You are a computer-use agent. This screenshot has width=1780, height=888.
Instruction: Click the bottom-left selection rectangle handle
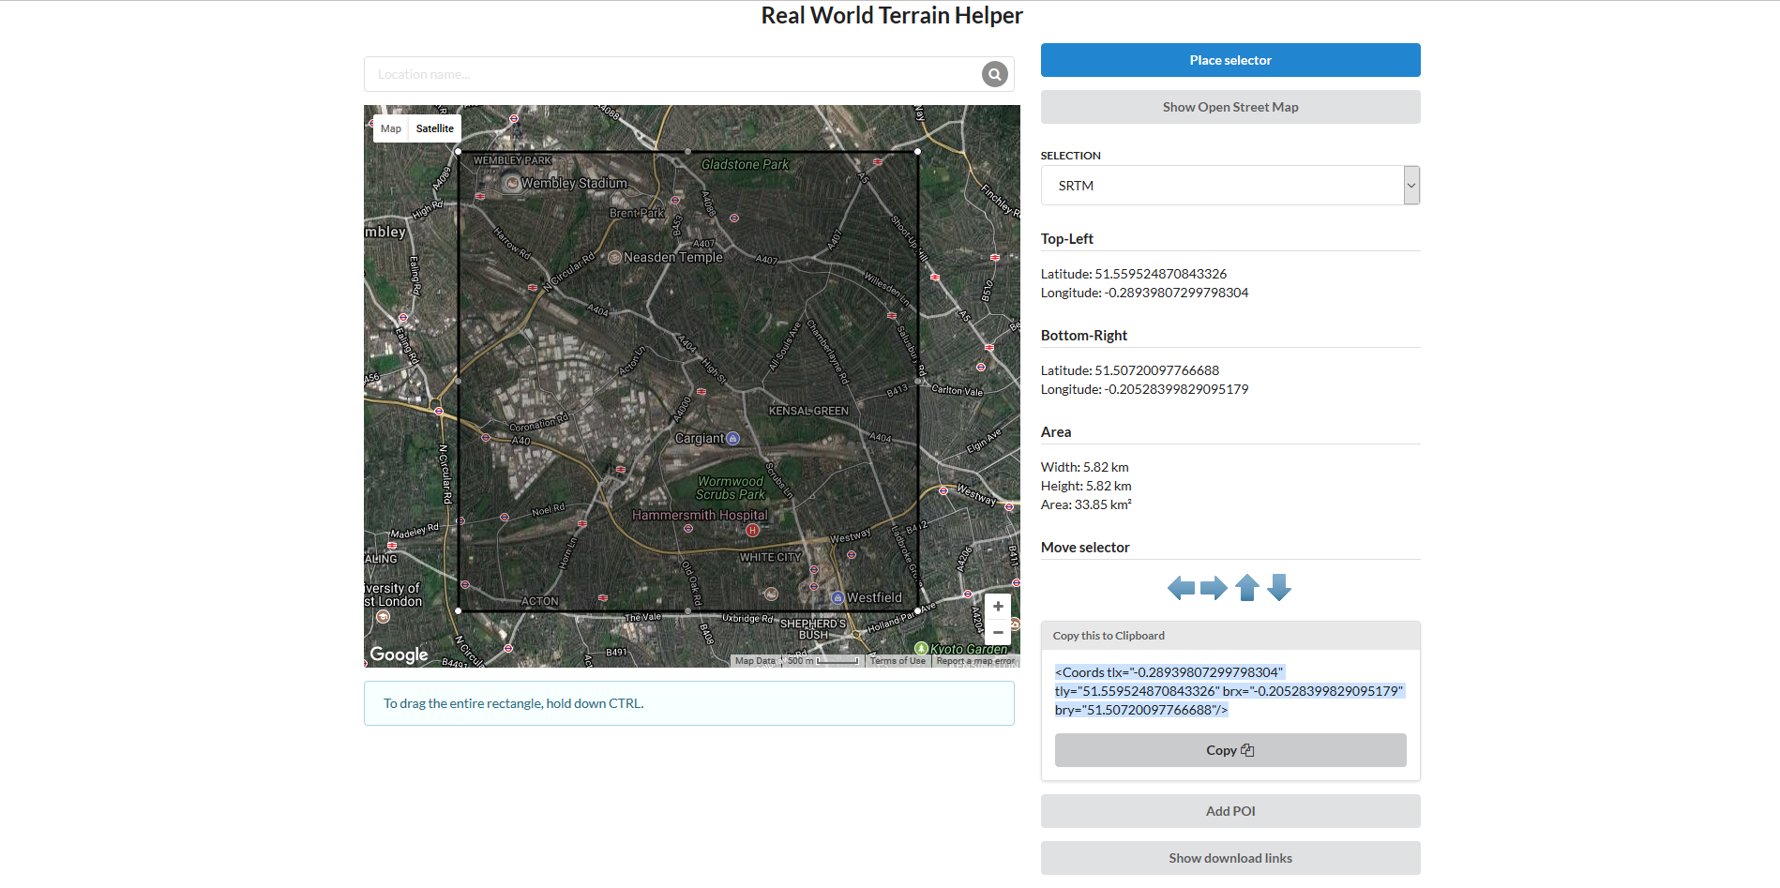click(458, 610)
